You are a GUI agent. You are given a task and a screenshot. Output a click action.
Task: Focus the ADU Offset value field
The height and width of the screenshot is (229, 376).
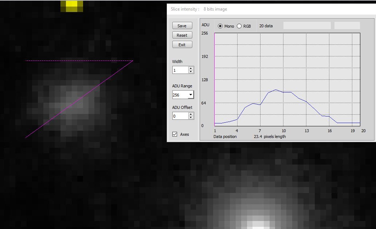[180, 116]
